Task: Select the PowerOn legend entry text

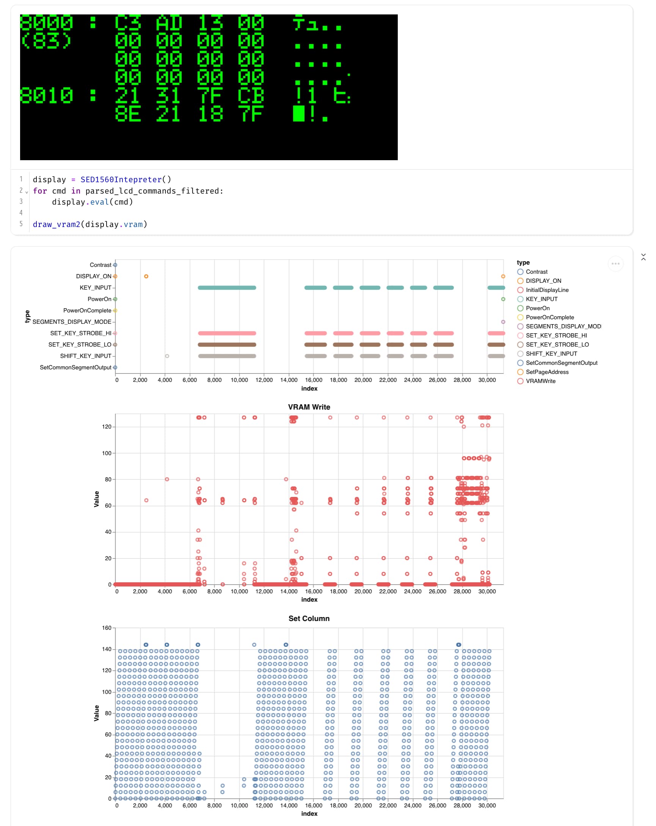Action: point(537,308)
